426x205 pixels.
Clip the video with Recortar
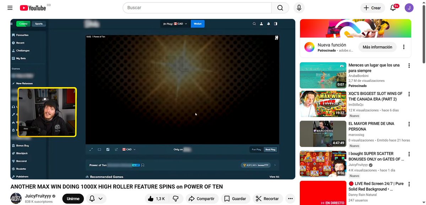(268, 199)
